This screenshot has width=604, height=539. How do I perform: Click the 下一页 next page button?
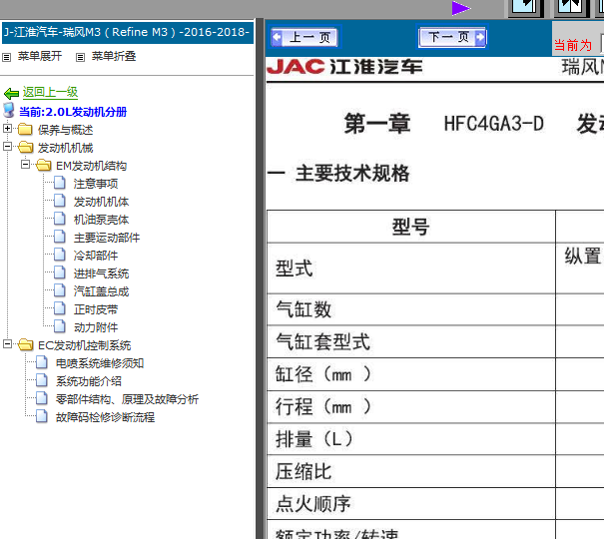(452, 37)
